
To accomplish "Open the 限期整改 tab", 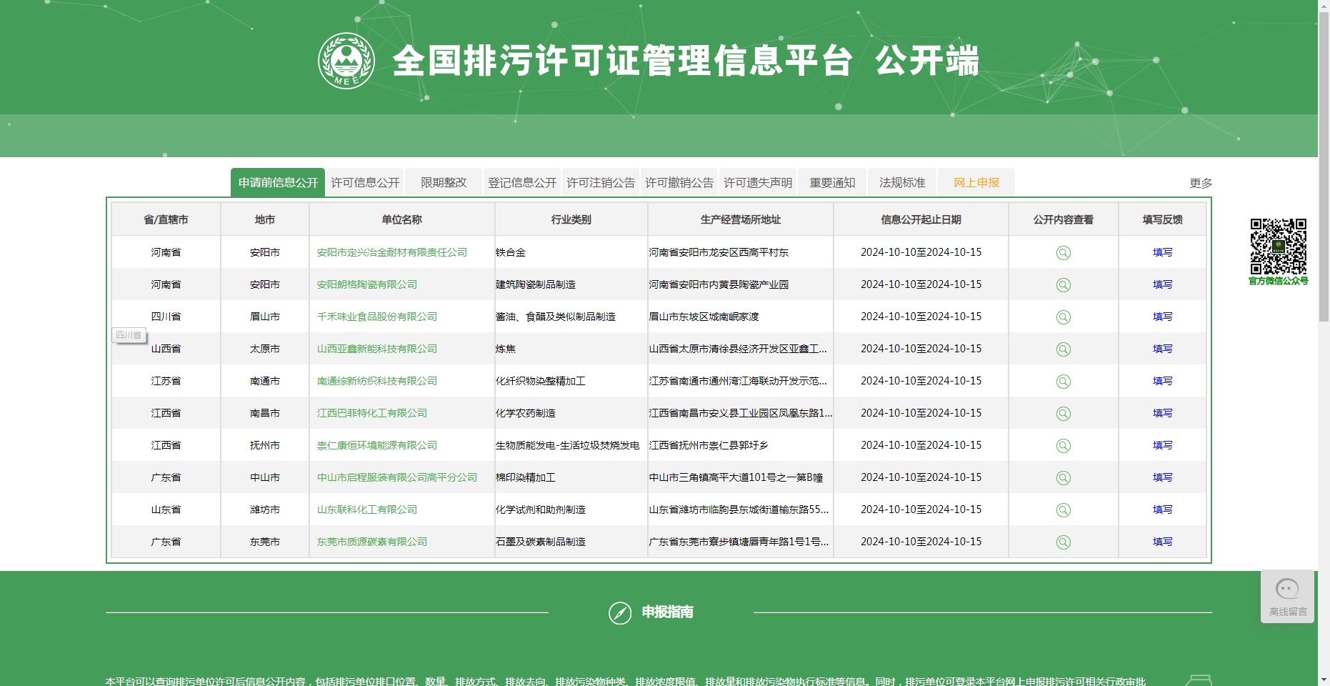I will (444, 182).
